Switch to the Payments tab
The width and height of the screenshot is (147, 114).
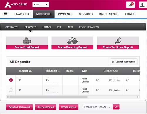(65, 14)
